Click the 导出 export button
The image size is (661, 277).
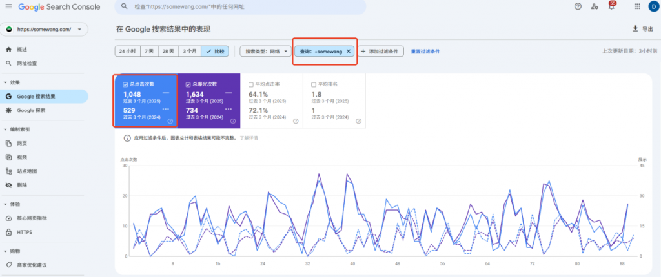pyautogui.click(x=642, y=28)
